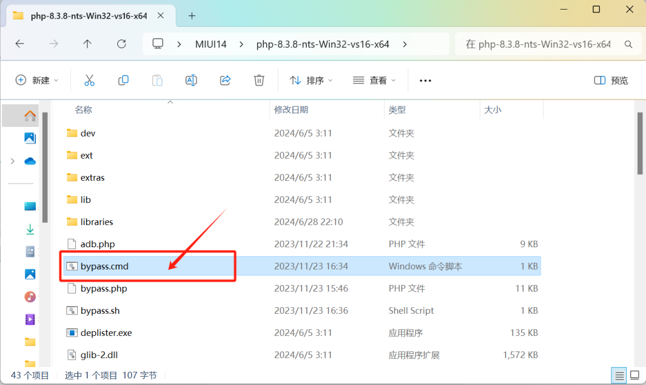Open OneDrive cloud in the sidebar
Screen dimensions: 646x385
click(30, 161)
